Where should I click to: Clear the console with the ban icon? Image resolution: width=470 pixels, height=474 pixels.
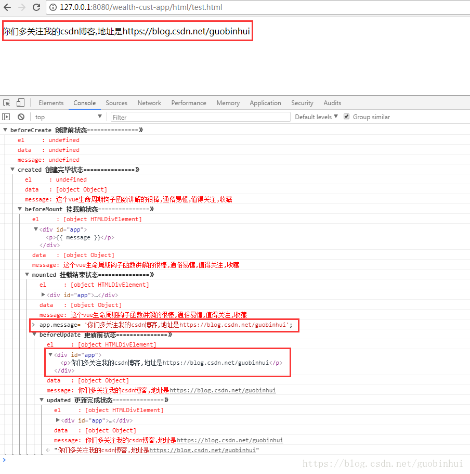click(21, 117)
